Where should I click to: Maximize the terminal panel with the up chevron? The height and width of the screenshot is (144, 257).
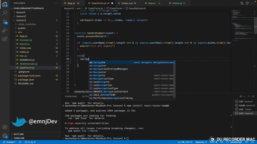pos(249,96)
